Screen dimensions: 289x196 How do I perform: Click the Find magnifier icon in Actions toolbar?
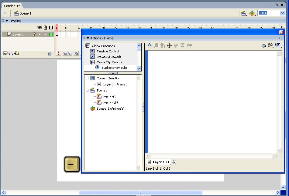(x=156, y=45)
